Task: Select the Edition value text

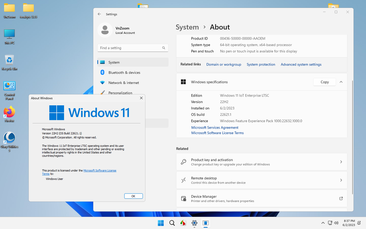Action: pos(244,96)
